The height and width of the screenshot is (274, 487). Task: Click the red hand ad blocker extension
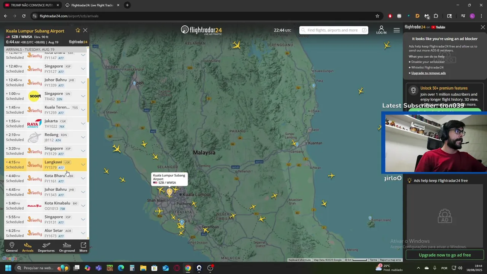coord(390,16)
